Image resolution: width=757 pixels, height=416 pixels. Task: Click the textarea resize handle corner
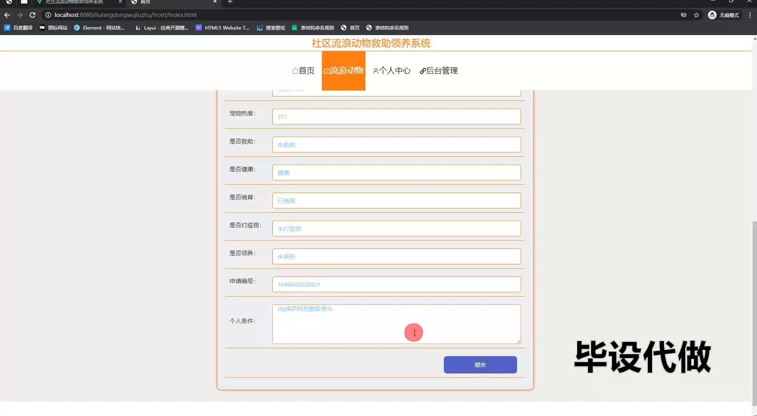[518, 342]
